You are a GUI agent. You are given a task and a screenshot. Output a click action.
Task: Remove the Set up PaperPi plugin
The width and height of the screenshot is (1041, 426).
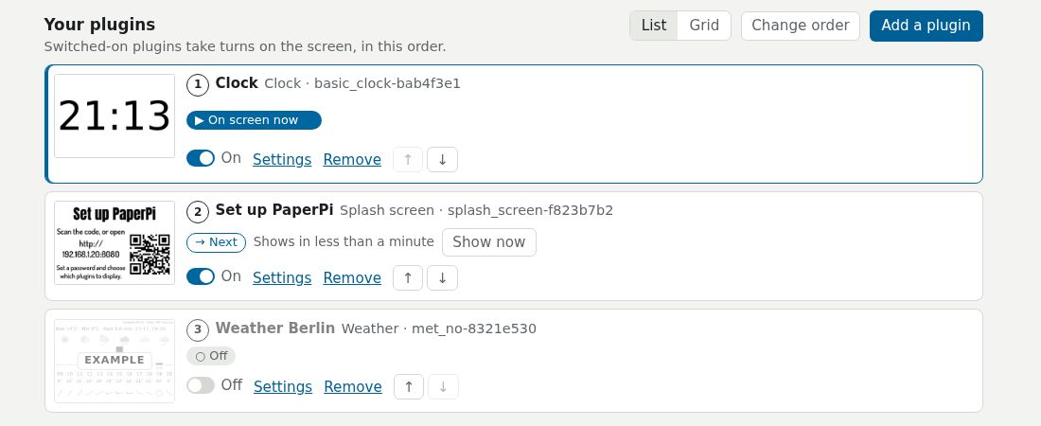(352, 277)
